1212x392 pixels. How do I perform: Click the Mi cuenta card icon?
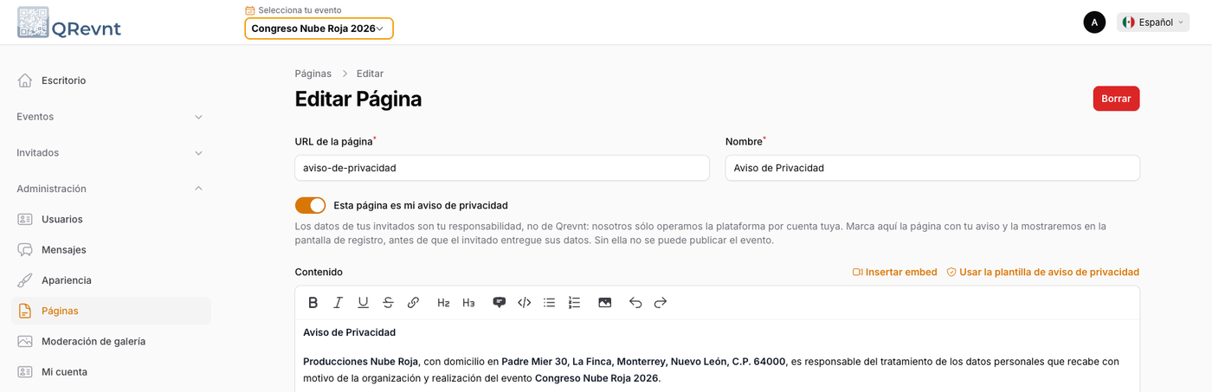(25, 372)
